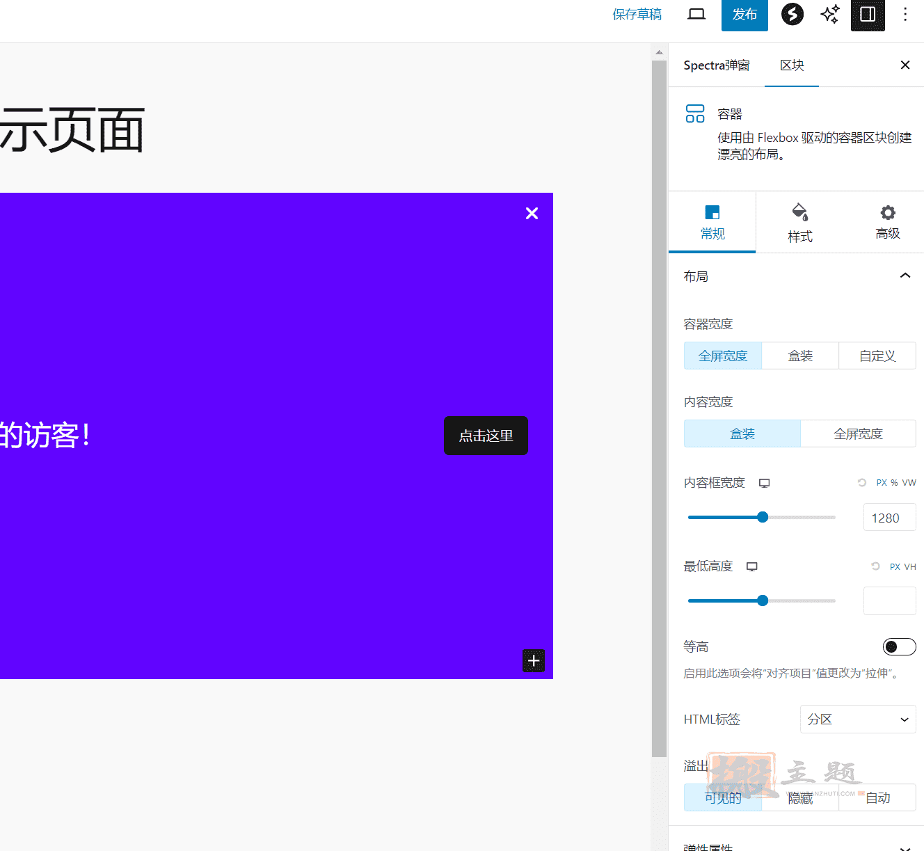The image size is (924, 851).
Task: Toggle the 等高 switch
Action: click(899, 647)
